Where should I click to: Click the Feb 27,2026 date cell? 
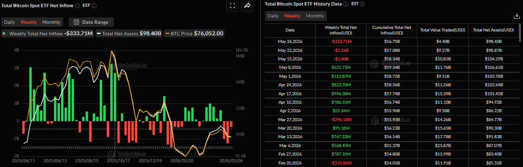pyautogui.click(x=290, y=154)
